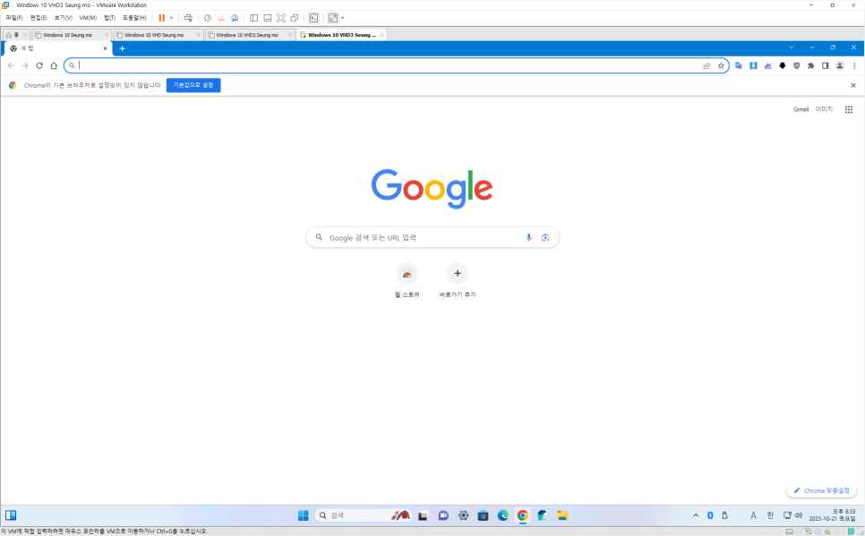This screenshot has height=536, width=865.
Task: Search by image with Google Lens
Action: pos(545,238)
